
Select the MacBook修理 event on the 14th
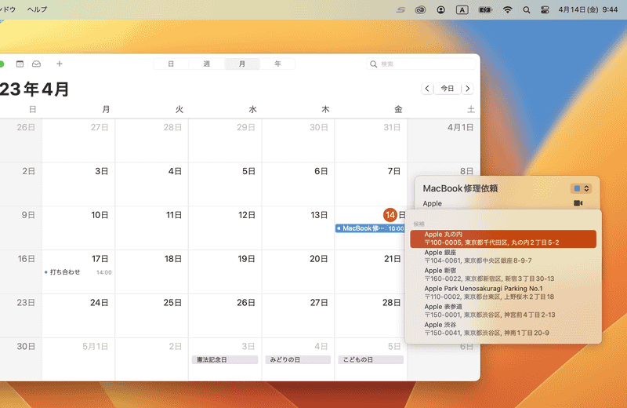coord(370,228)
